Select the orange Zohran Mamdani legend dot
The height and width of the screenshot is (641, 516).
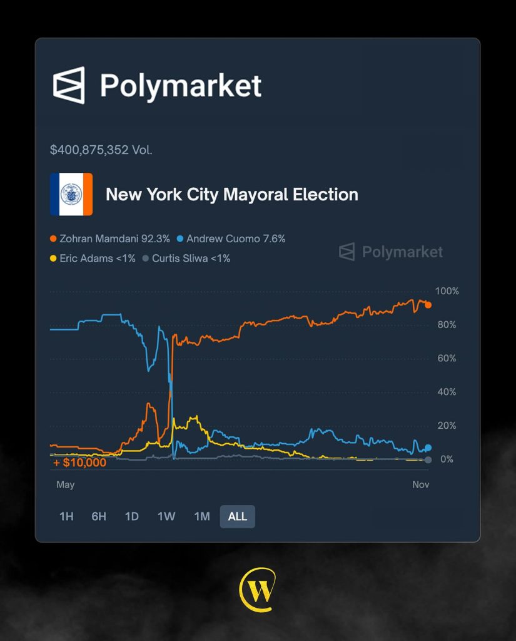click(53, 238)
